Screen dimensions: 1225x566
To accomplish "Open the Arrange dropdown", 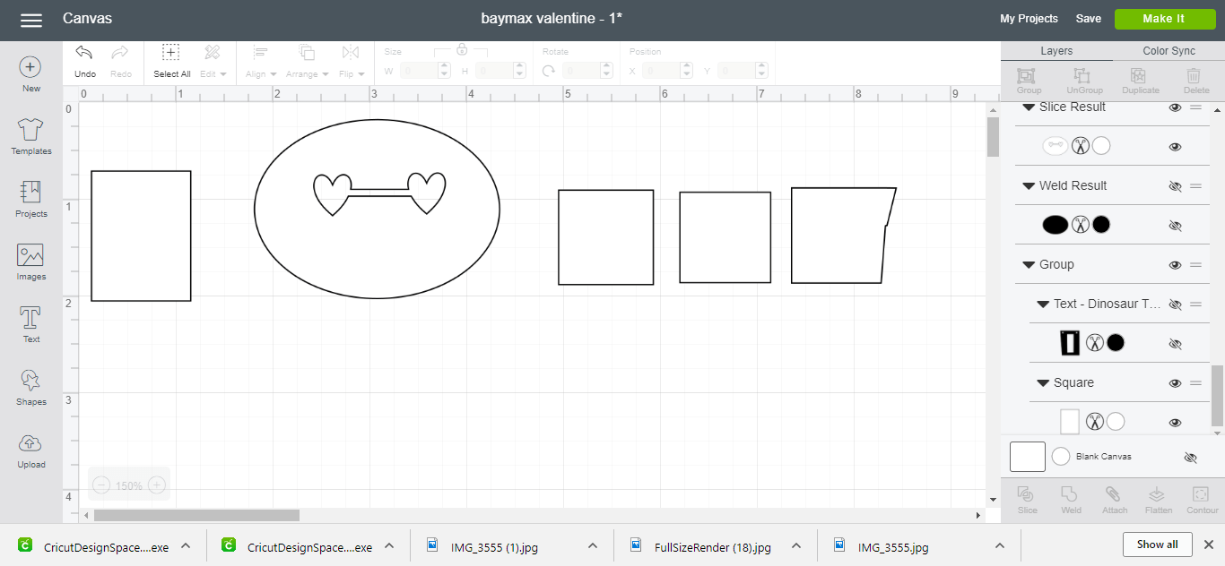I will [307, 62].
